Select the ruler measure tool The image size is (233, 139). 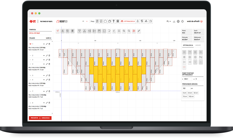tap(139, 31)
